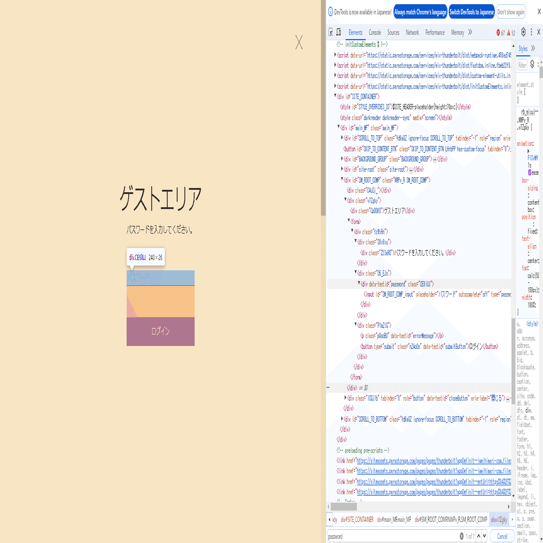Open the DevTools three-dot customize menu
The image size is (543, 543).
click(531, 32)
